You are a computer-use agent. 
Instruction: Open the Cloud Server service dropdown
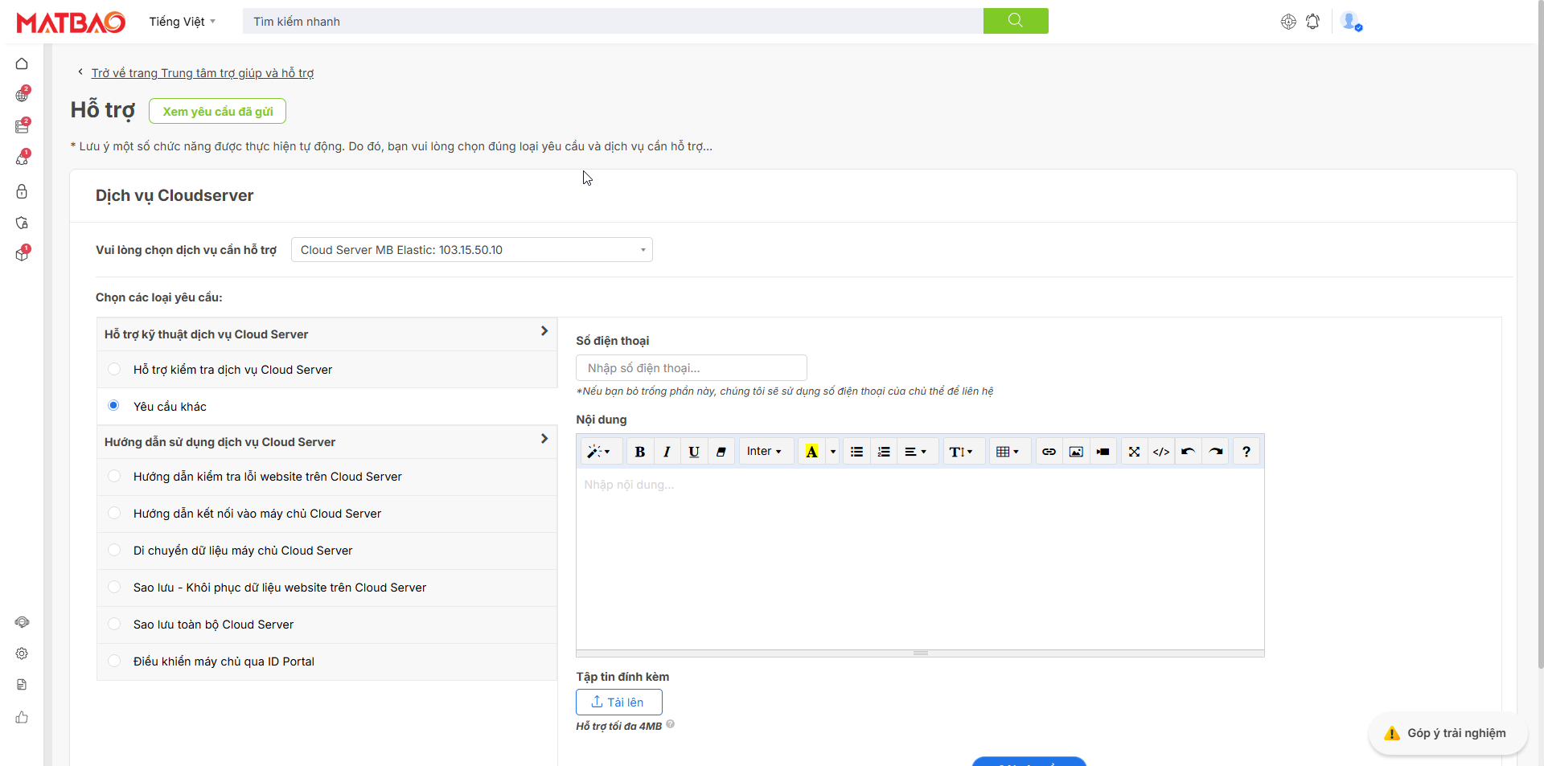point(471,250)
